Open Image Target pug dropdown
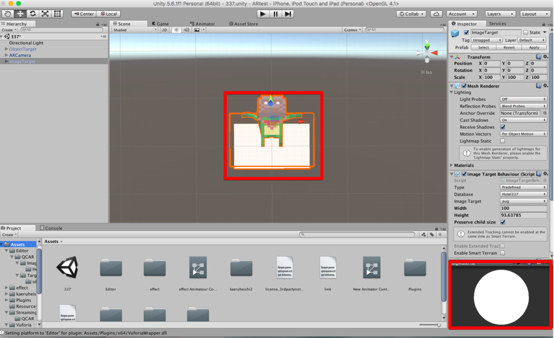 [x=523, y=201]
